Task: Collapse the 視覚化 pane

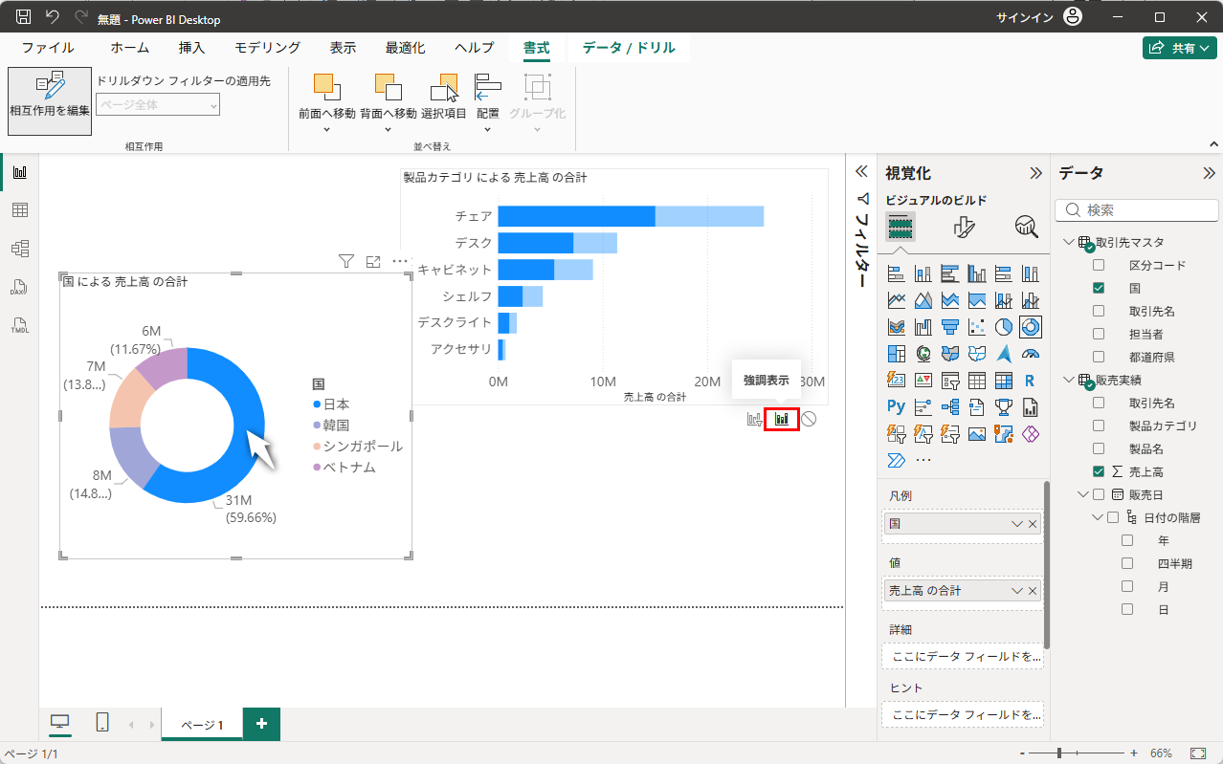Action: [x=1035, y=173]
